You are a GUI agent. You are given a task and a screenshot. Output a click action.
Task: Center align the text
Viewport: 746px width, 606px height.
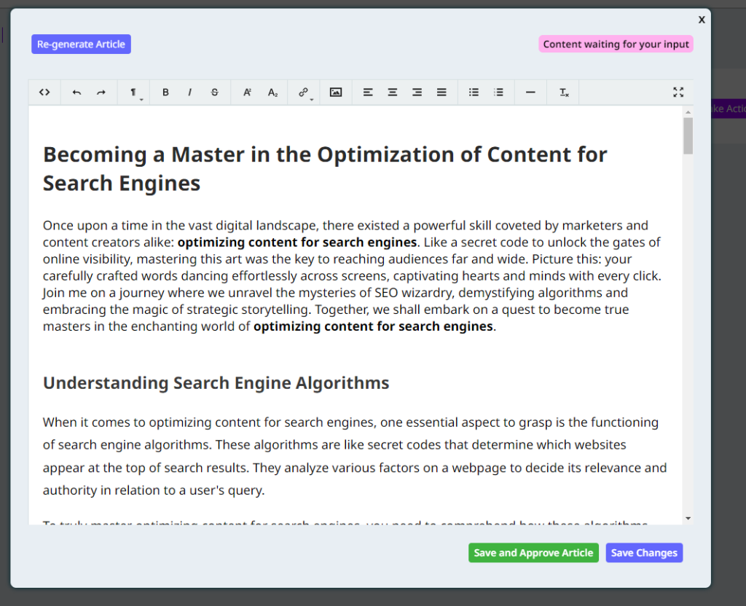393,93
